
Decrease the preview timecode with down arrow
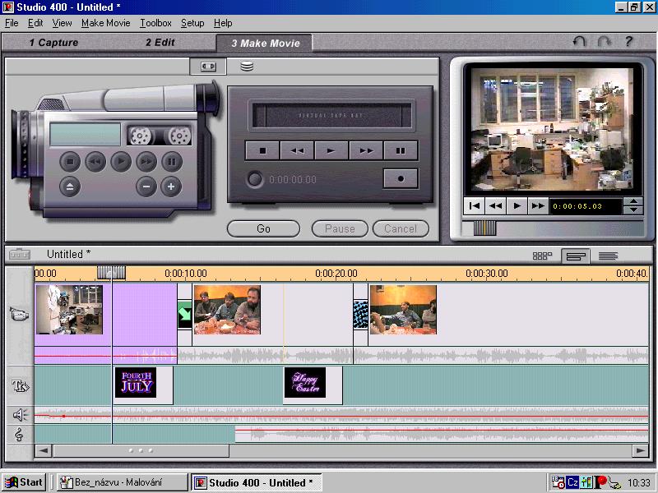(x=633, y=210)
